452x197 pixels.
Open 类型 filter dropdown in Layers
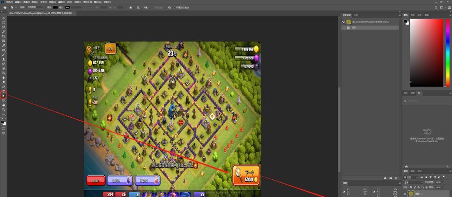(x=411, y=177)
